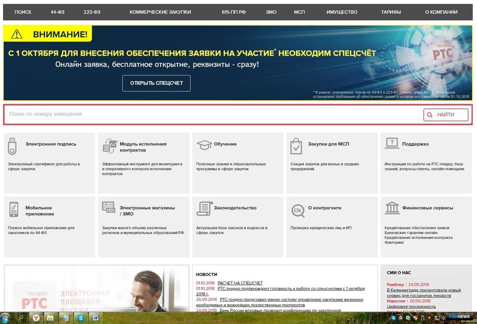This screenshot has height=324, width=477.
Task: Click the Проверка юридических лиц и ИП text
Action: point(321,228)
